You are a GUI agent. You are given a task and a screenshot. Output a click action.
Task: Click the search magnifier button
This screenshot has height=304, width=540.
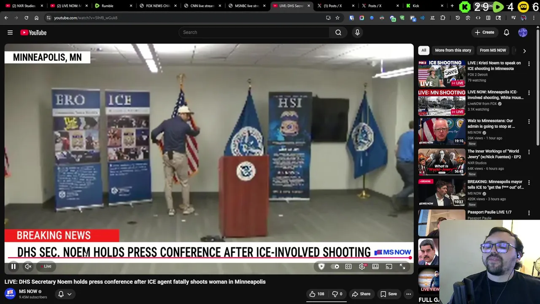[338, 32]
